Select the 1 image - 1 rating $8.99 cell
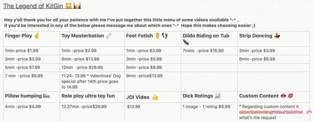 pyautogui.click(x=206, y=106)
